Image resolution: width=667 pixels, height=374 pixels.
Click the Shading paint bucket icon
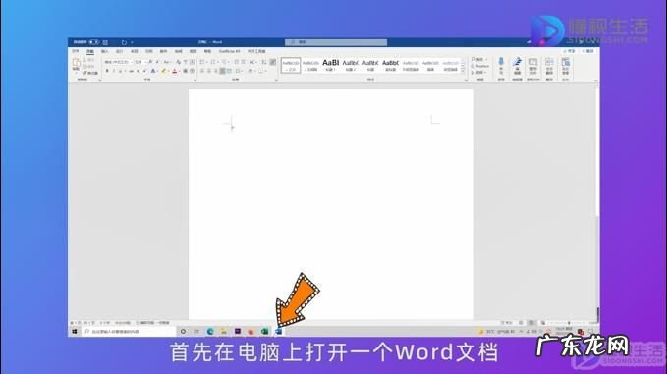pyautogui.click(x=250, y=71)
